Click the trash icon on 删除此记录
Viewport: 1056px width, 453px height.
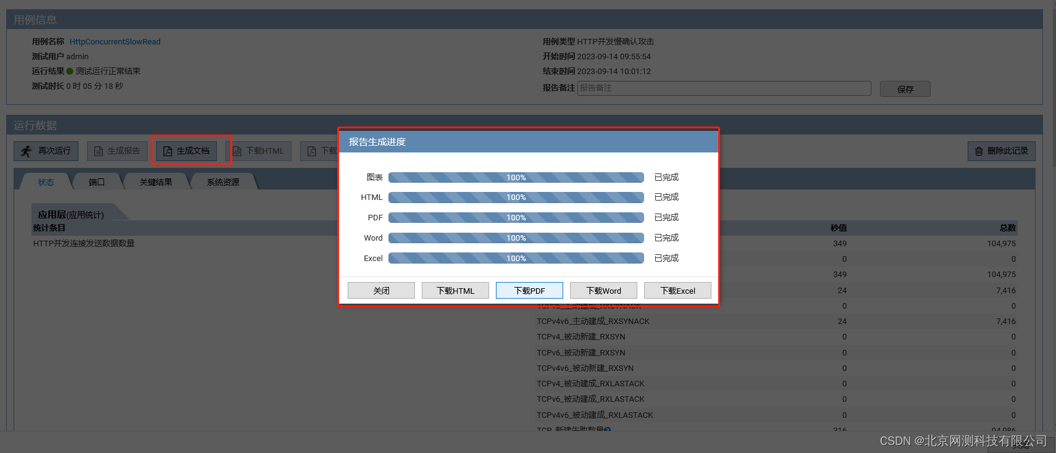[979, 151]
